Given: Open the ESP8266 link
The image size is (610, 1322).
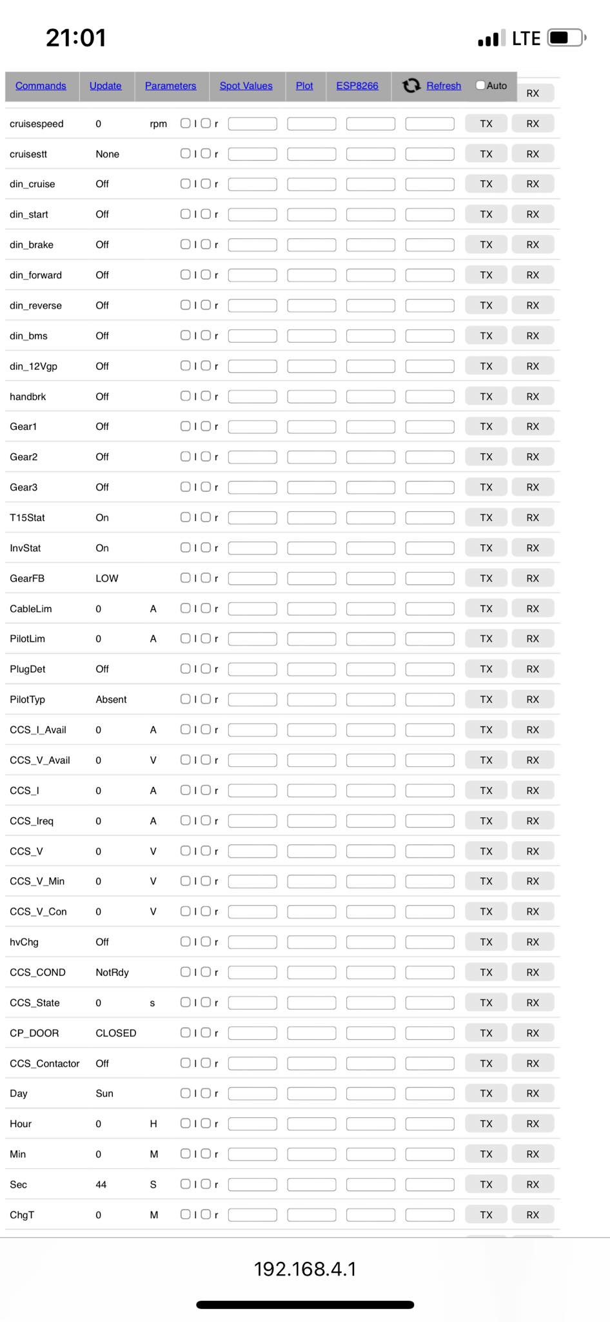Looking at the screenshot, I should tap(357, 86).
